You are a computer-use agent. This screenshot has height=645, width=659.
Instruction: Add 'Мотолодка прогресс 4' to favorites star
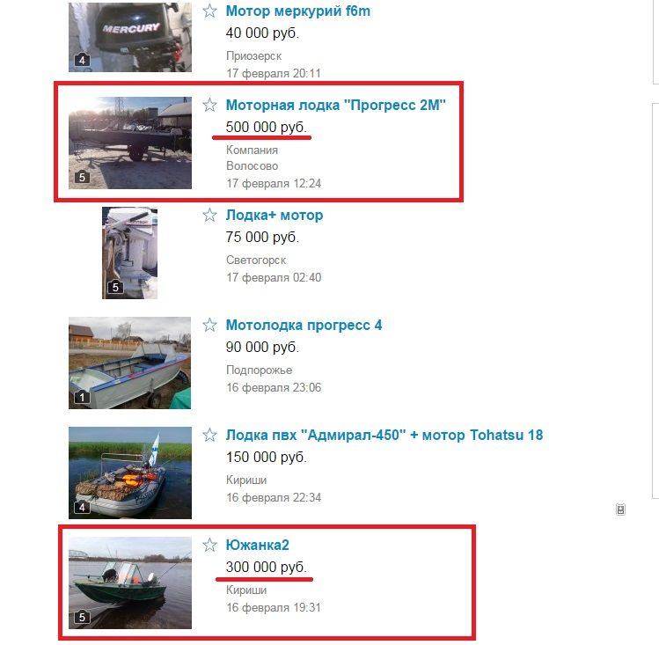[209, 325]
